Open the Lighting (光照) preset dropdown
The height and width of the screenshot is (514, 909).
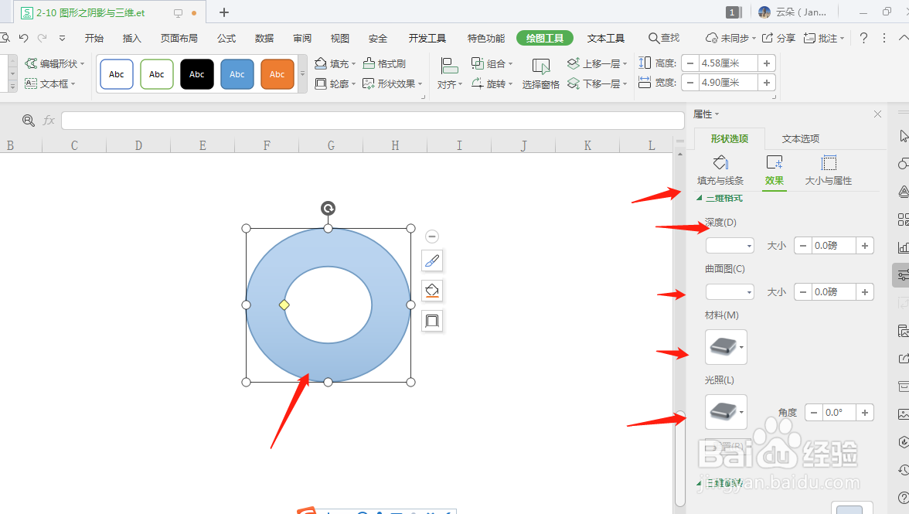click(726, 412)
